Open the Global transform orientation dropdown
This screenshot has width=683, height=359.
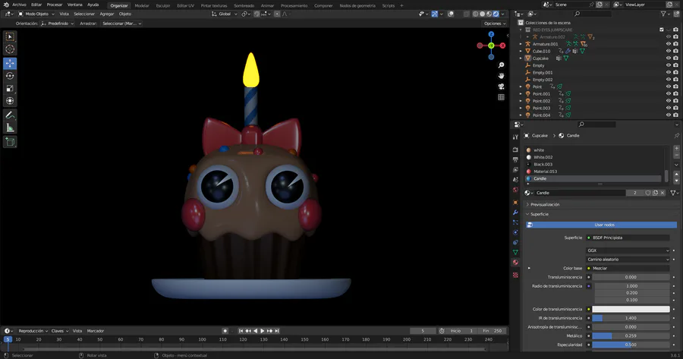pyautogui.click(x=225, y=14)
